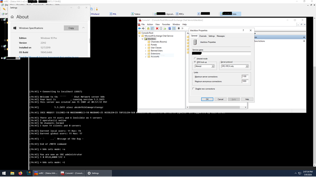Open File Explorer from the taskbar
The height and width of the screenshot is (177, 316).
(12, 173)
